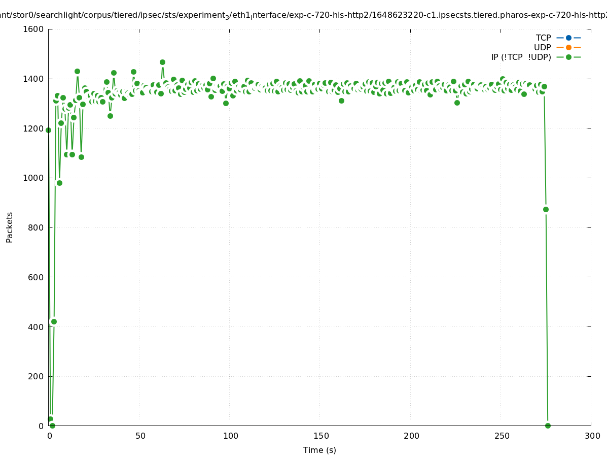Click the 800 tick label on the y-axis

tap(35, 227)
